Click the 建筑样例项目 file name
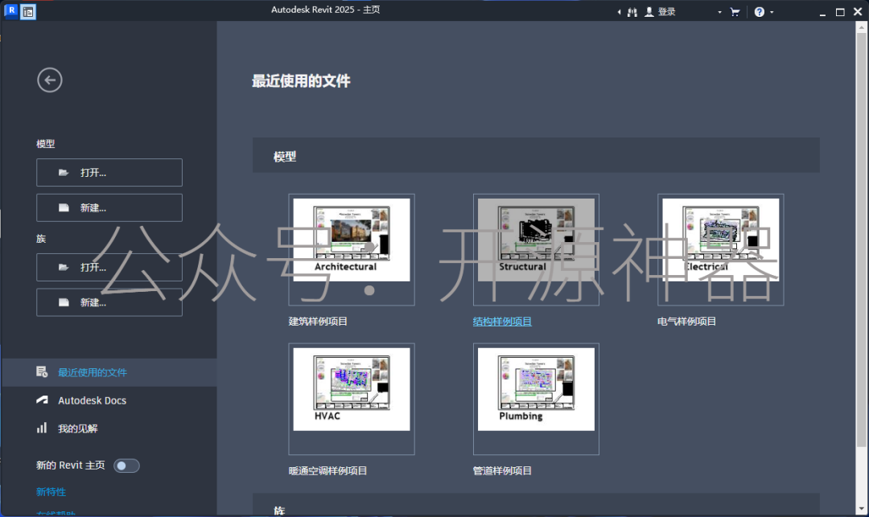 pos(318,321)
